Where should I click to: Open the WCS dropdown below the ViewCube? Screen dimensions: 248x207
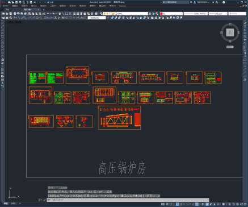[230, 47]
